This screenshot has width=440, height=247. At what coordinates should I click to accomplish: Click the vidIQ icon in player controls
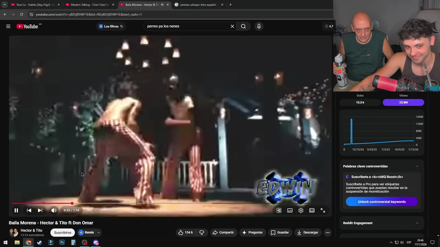[x=279, y=210]
